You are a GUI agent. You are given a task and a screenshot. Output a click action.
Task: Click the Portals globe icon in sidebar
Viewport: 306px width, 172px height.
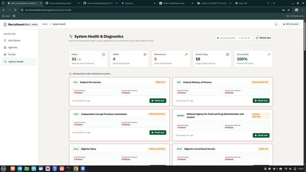pos(5,54)
